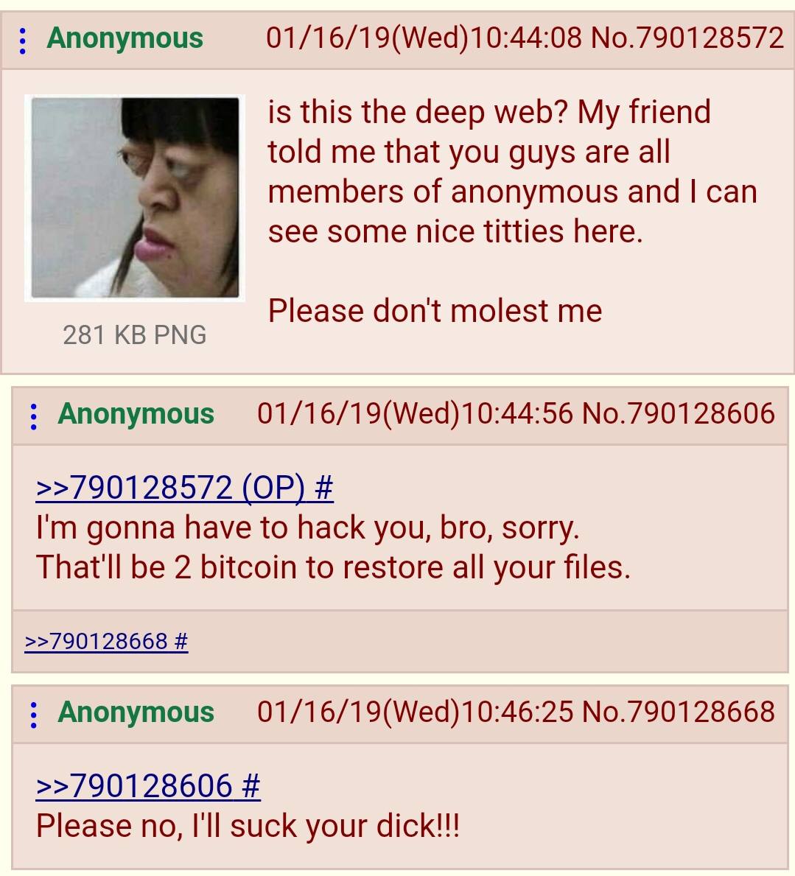Click the third post's "Please no" reply text
This screenshot has width=795, height=876.
248,826
